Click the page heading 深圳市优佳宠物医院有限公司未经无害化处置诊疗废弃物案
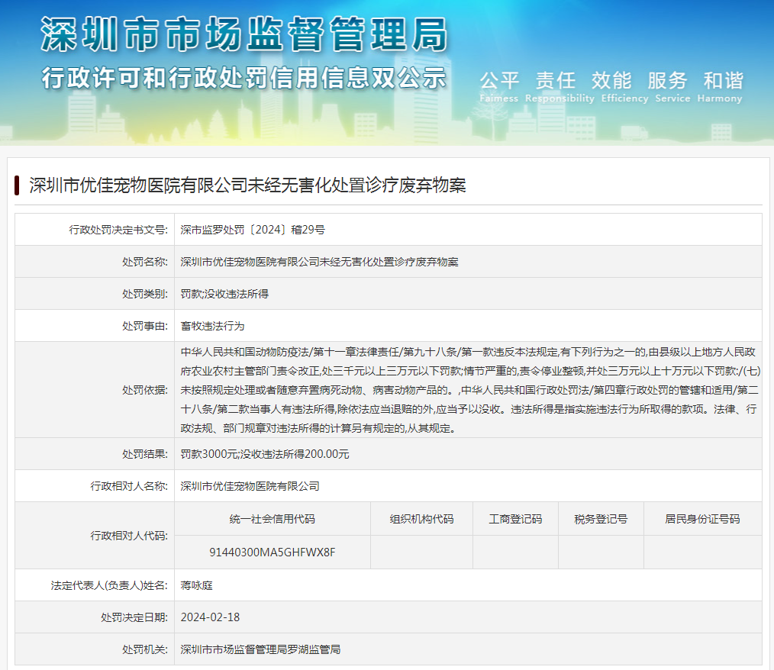 (247, 185)
